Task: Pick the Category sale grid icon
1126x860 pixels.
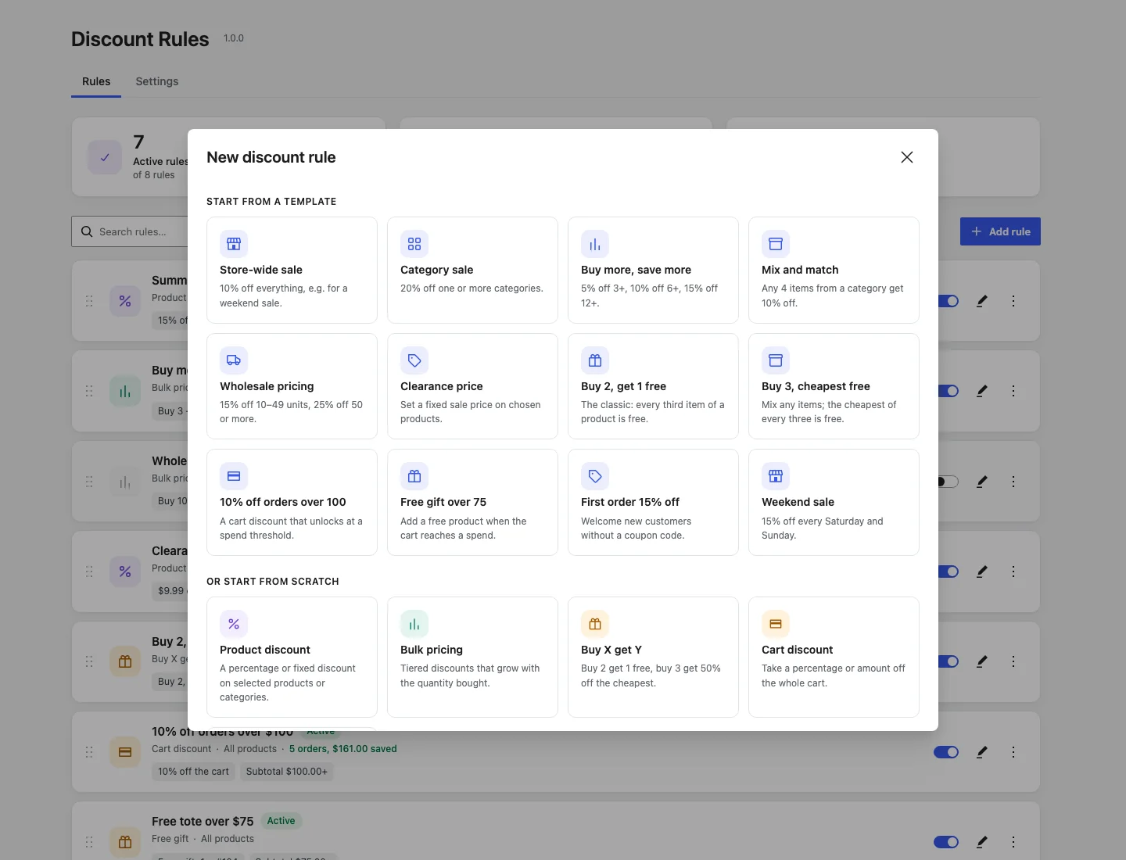Action: click(x=414, y=244)
